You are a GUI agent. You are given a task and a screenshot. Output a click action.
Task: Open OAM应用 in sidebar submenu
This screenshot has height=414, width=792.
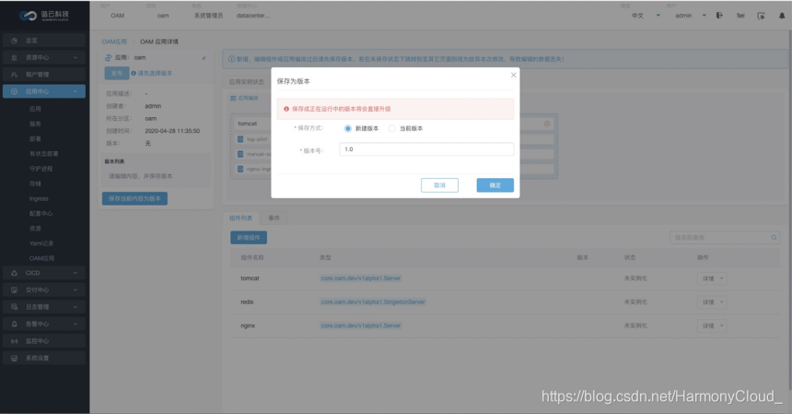point(41,258)
